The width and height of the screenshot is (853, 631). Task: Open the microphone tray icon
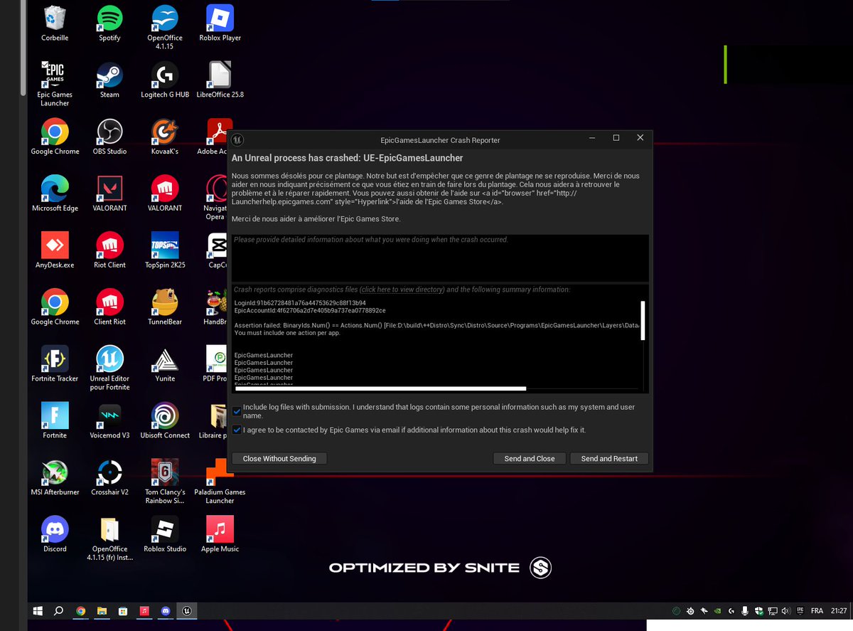(745, 611)
